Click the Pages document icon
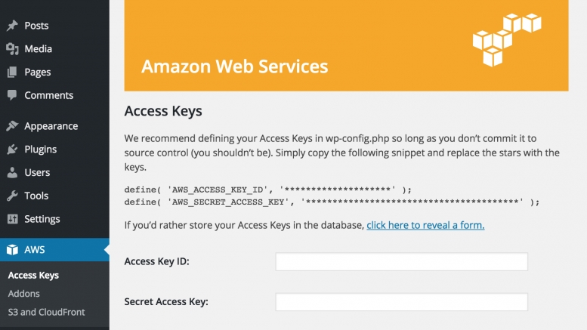587x330 pixels. click(x=12, y=72)
